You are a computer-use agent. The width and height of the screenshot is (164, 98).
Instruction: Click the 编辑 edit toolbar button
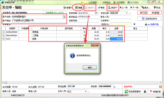point(79,8)
